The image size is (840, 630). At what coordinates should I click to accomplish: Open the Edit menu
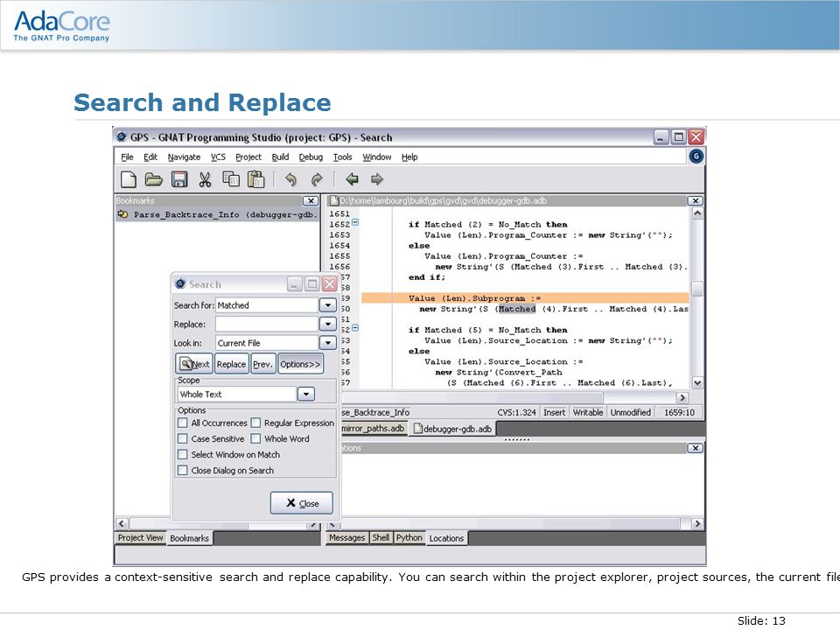[x=150, y=157]
